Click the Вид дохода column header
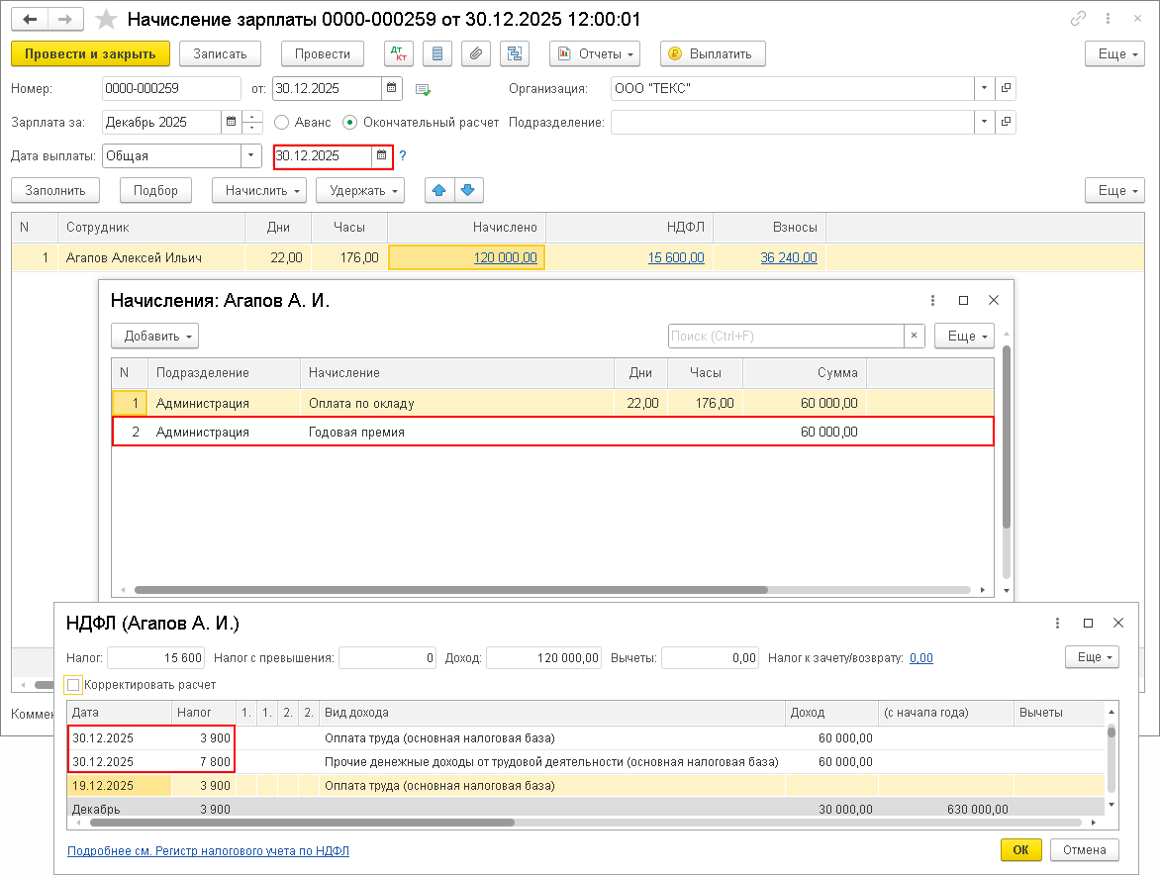This screenshot has height=877, width=1160. pos(554,713)
